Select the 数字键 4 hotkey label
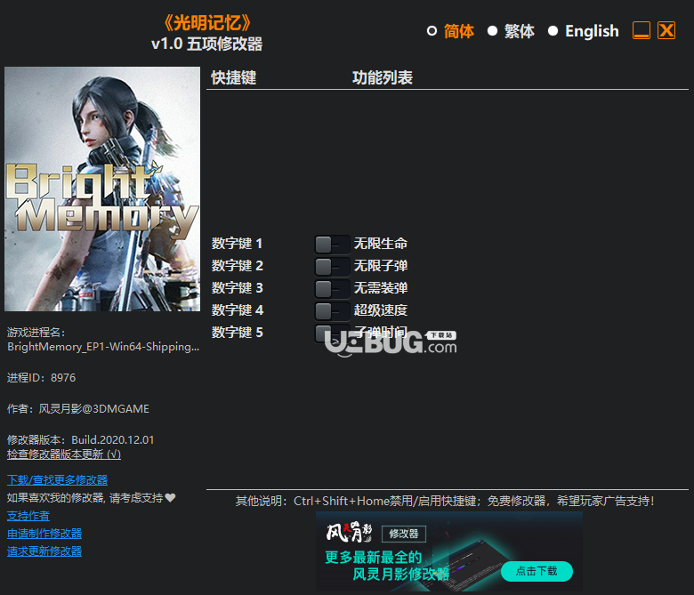This screenshot has width=694, height=595. pos(238,310)
